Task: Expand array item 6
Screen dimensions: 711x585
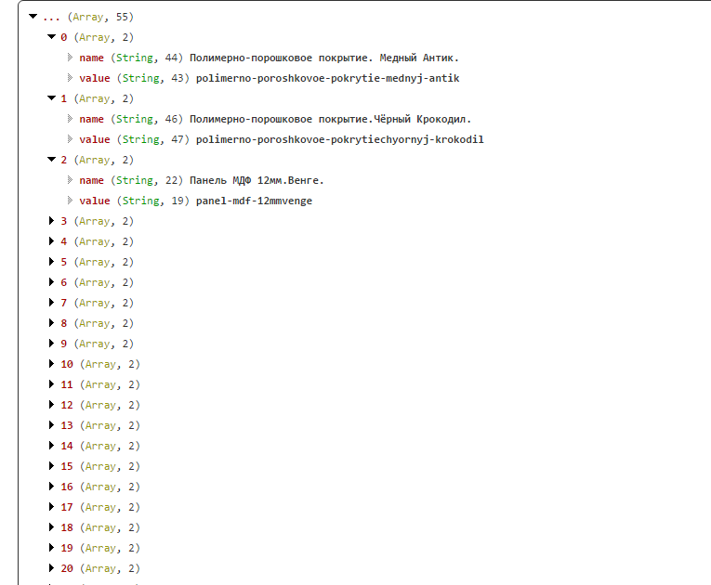Action: pos(52,282)
